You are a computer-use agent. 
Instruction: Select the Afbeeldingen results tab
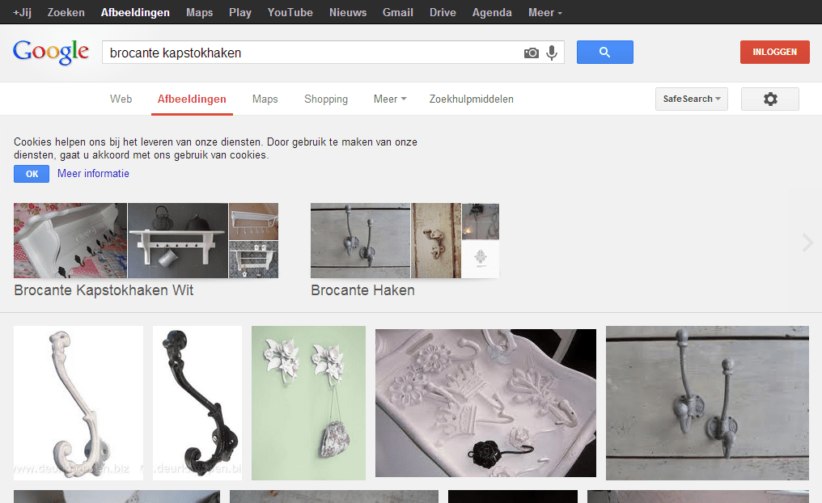tap(192, 99)
